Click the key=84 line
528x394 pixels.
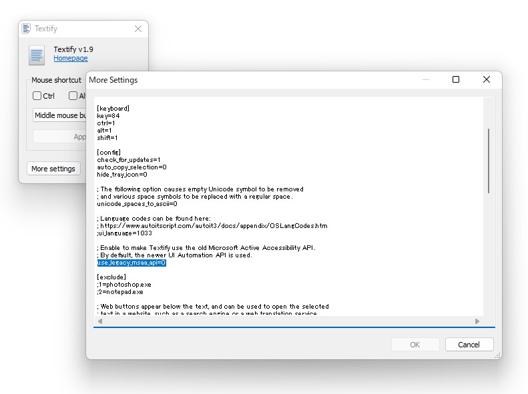click(x=108, y=115)
